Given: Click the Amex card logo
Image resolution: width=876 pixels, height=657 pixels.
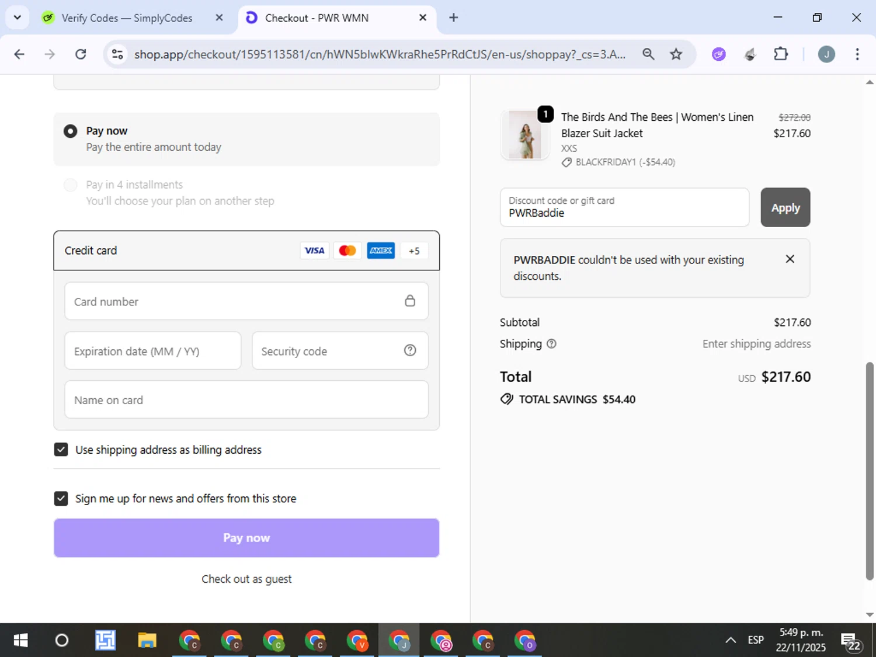Looking at the screenshot, I should point(381,251).
